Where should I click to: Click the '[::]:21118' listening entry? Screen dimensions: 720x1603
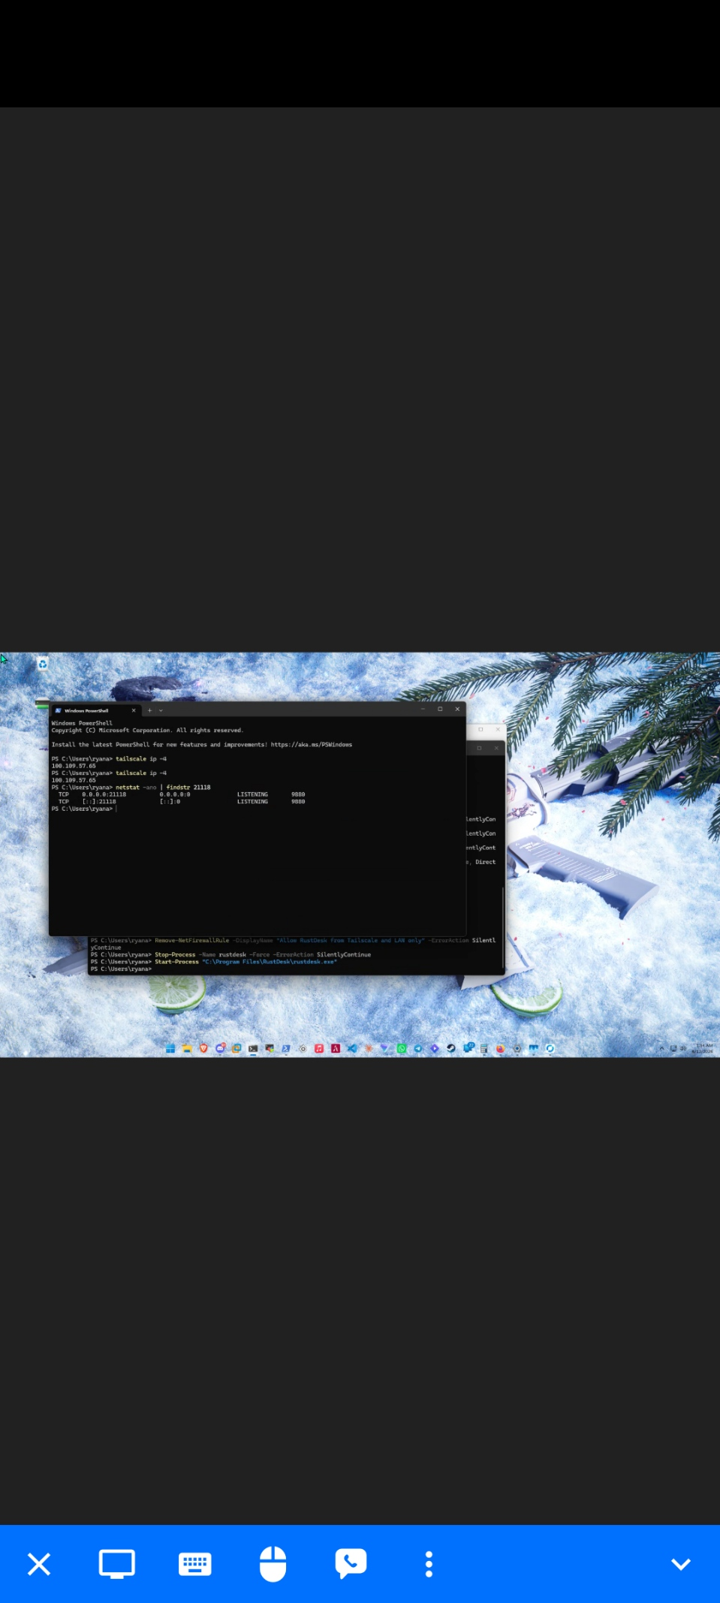tap(99, 802)
